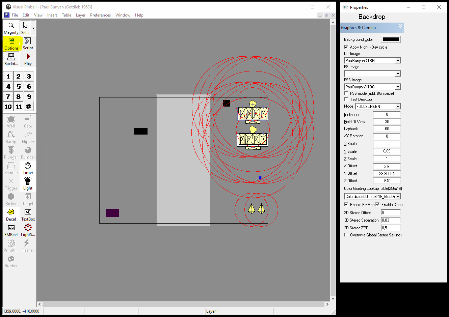This screenshot has width=449, height=317.
Task: Activate the Select arrow tool
Action: [25, 28]
